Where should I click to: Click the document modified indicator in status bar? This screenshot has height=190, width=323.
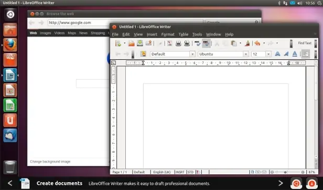click(x=198, y=172)
